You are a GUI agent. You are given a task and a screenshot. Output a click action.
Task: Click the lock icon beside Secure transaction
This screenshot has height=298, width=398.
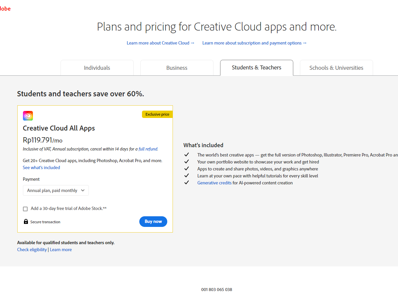click(x=26, y=221)
